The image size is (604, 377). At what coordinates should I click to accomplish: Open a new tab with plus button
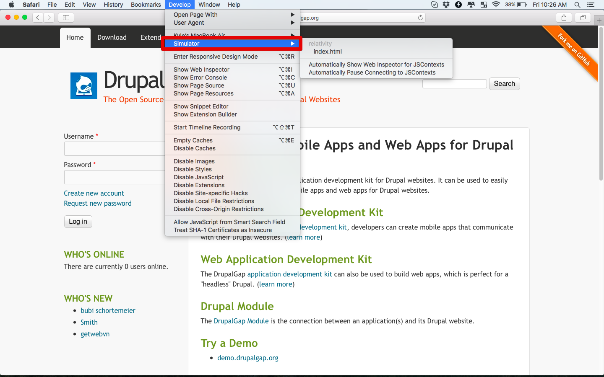[599, 20]
